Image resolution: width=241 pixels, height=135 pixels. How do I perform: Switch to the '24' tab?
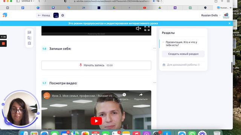84,7
